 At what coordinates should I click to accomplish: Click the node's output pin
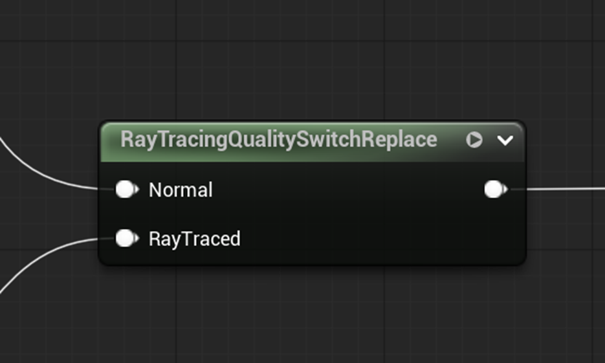click(496, 190)
